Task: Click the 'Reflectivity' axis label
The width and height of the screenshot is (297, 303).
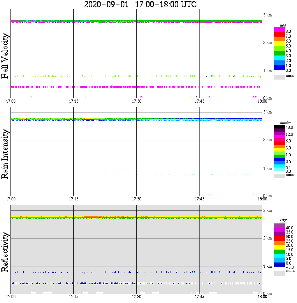Action: click(x=5, y=252)
